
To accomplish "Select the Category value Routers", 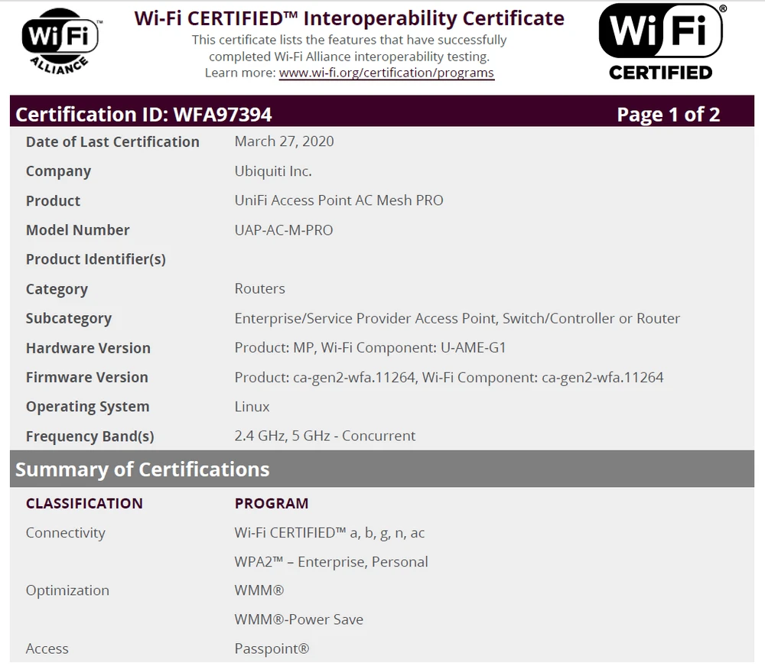I will click(259, 288).
